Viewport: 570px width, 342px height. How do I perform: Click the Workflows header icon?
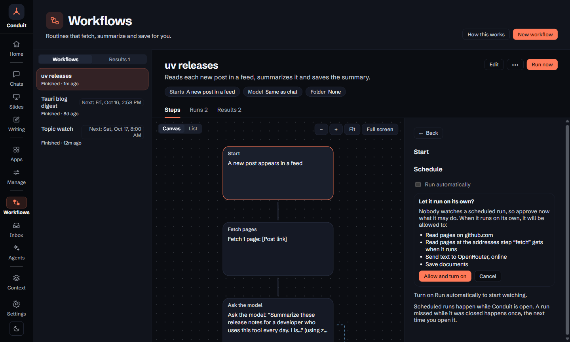pos(55,21)
